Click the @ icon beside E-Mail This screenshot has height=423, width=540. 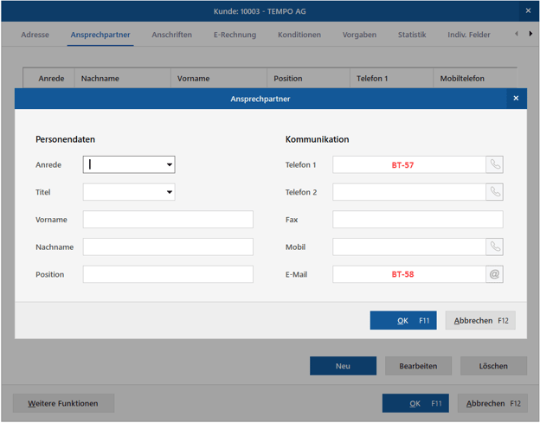pos(494,274)
